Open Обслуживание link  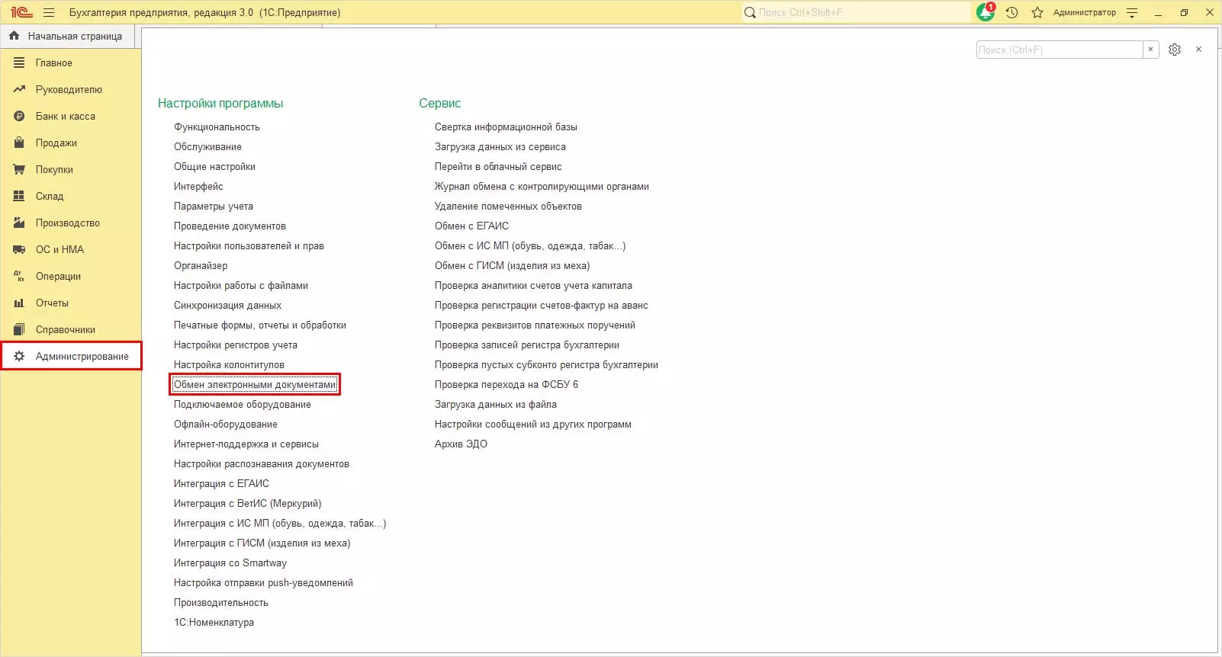tap(207, 146)
